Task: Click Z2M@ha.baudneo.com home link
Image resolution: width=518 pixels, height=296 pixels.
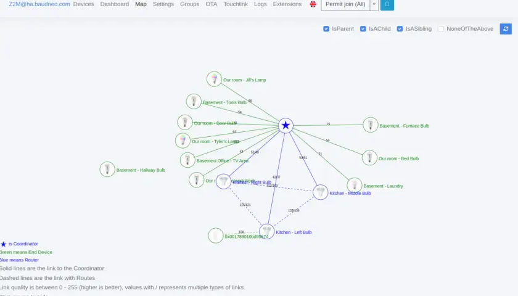Action: coord(39,4)
